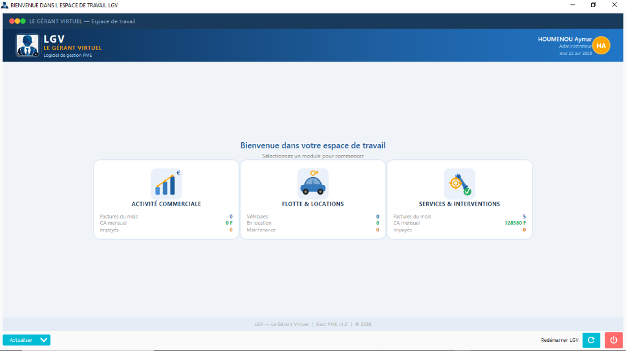Click the 0 F value in Activité Commerciale

pyautogui.click(x=229, y=223)
